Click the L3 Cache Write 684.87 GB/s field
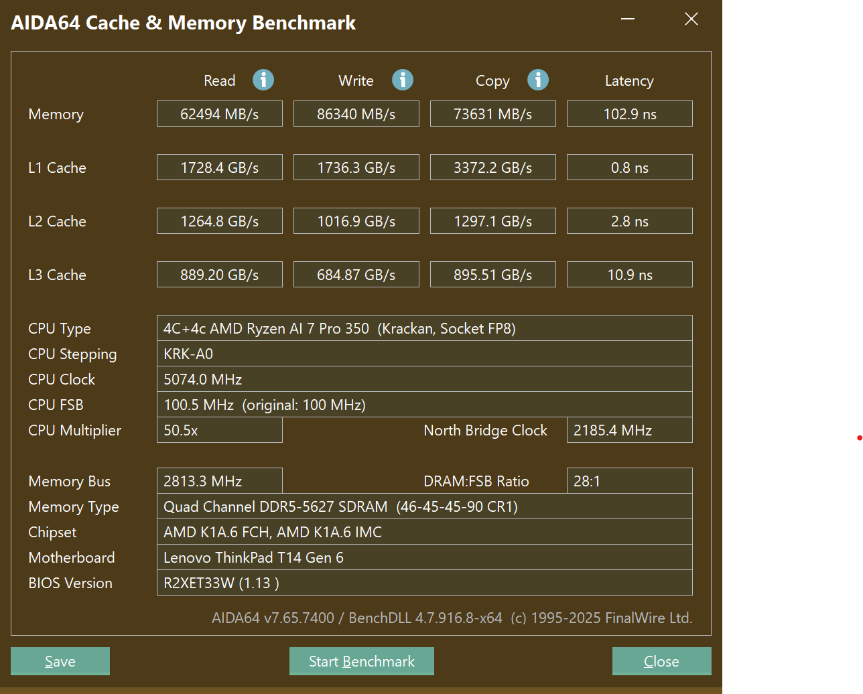This screenshot has width=863, height=694. tap(356, 275)
